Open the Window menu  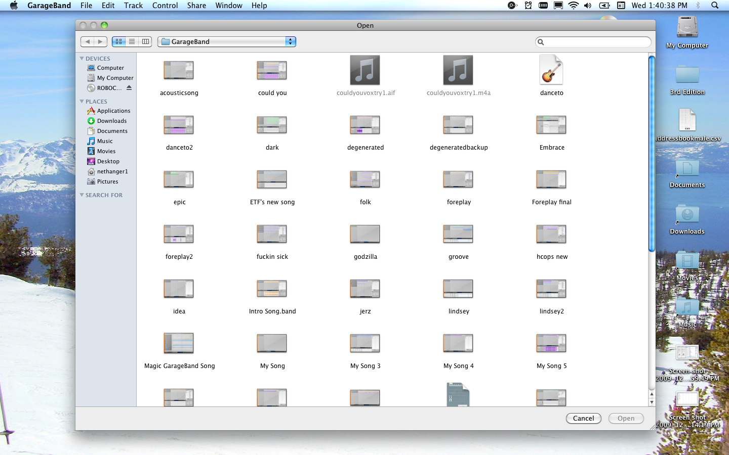click(229, 6)
